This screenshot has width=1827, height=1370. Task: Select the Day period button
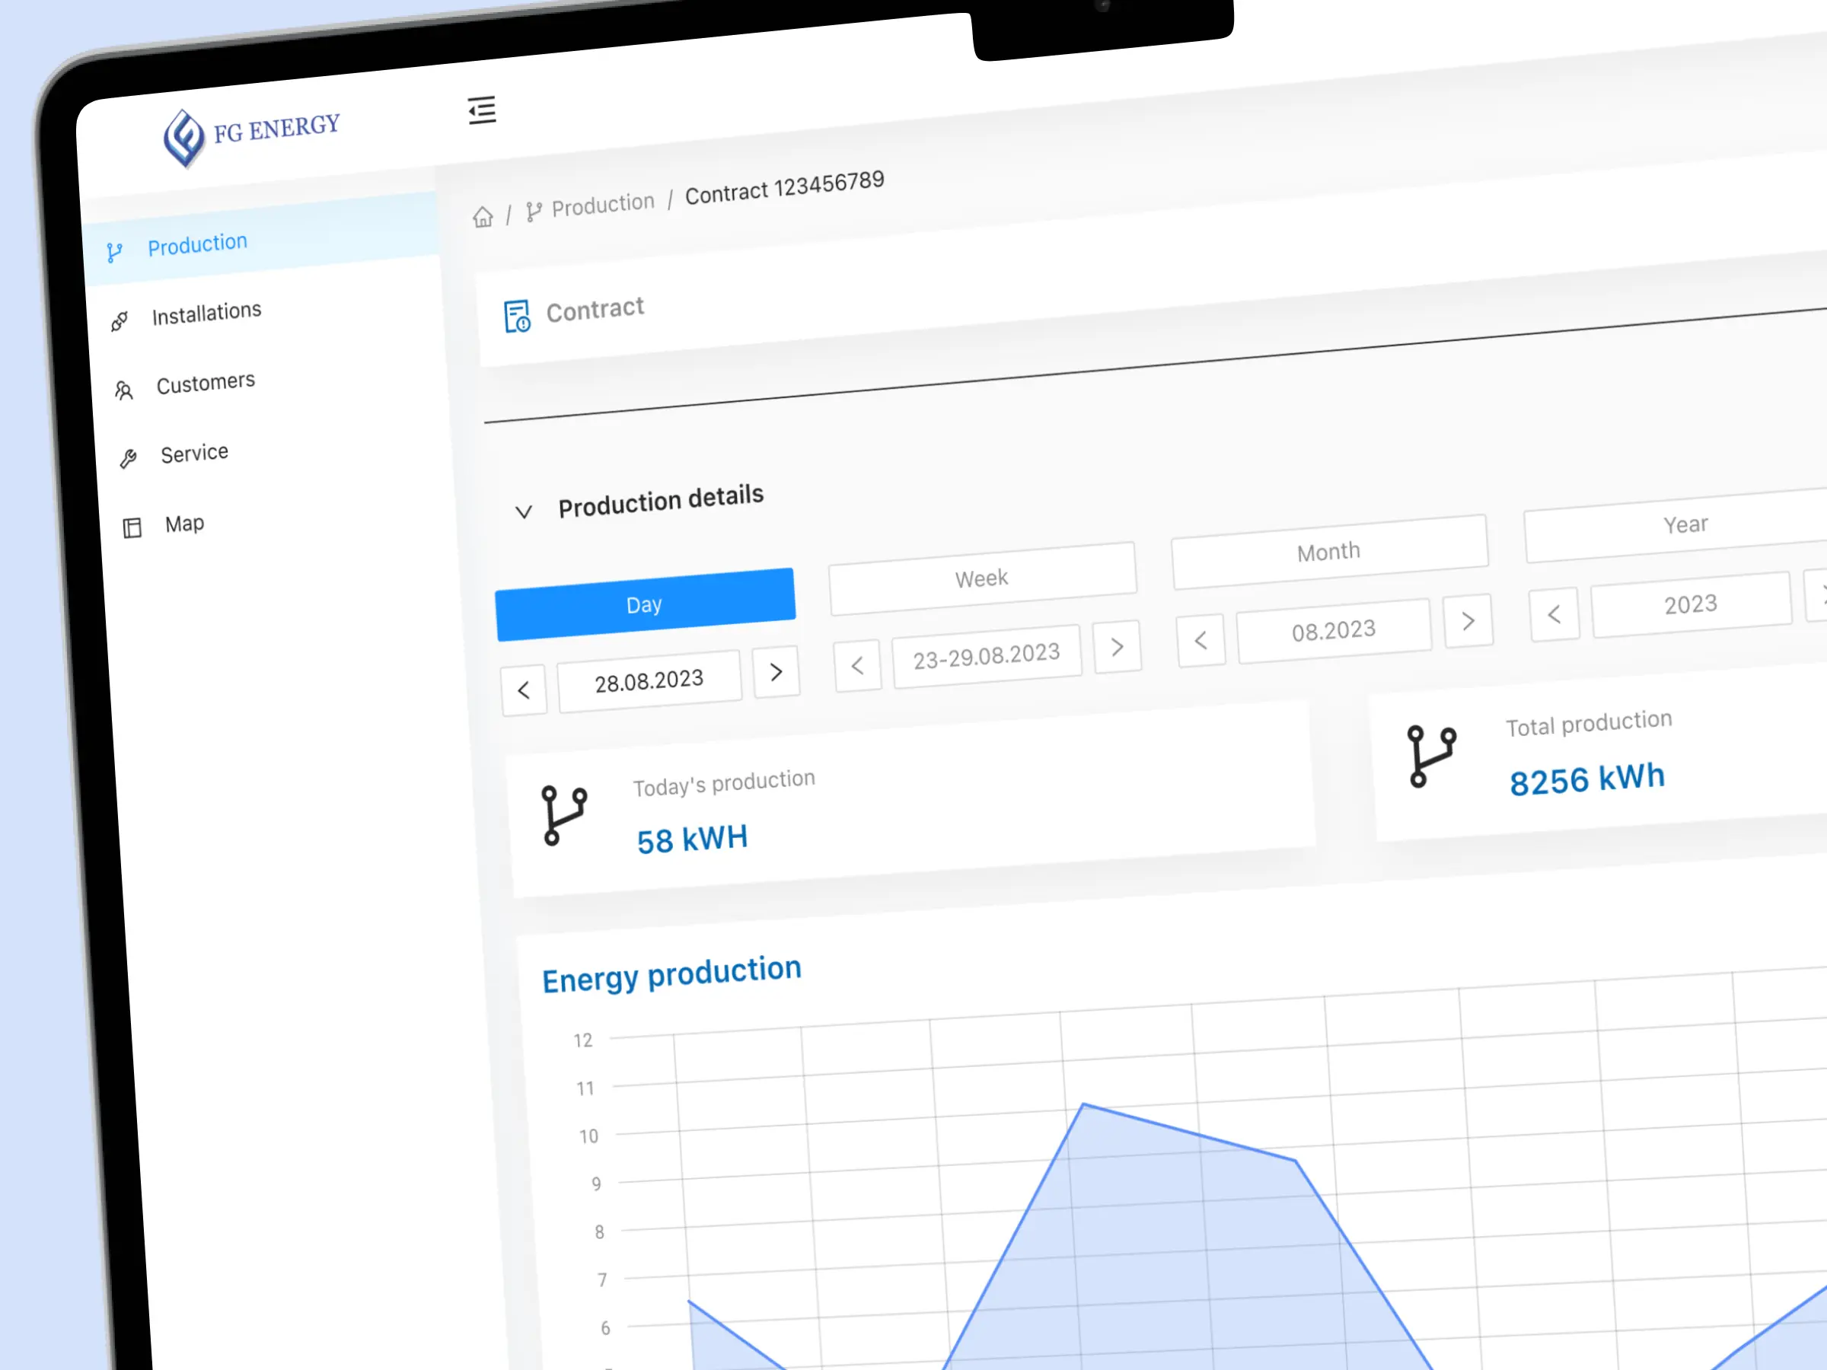[x=645, y=604]
